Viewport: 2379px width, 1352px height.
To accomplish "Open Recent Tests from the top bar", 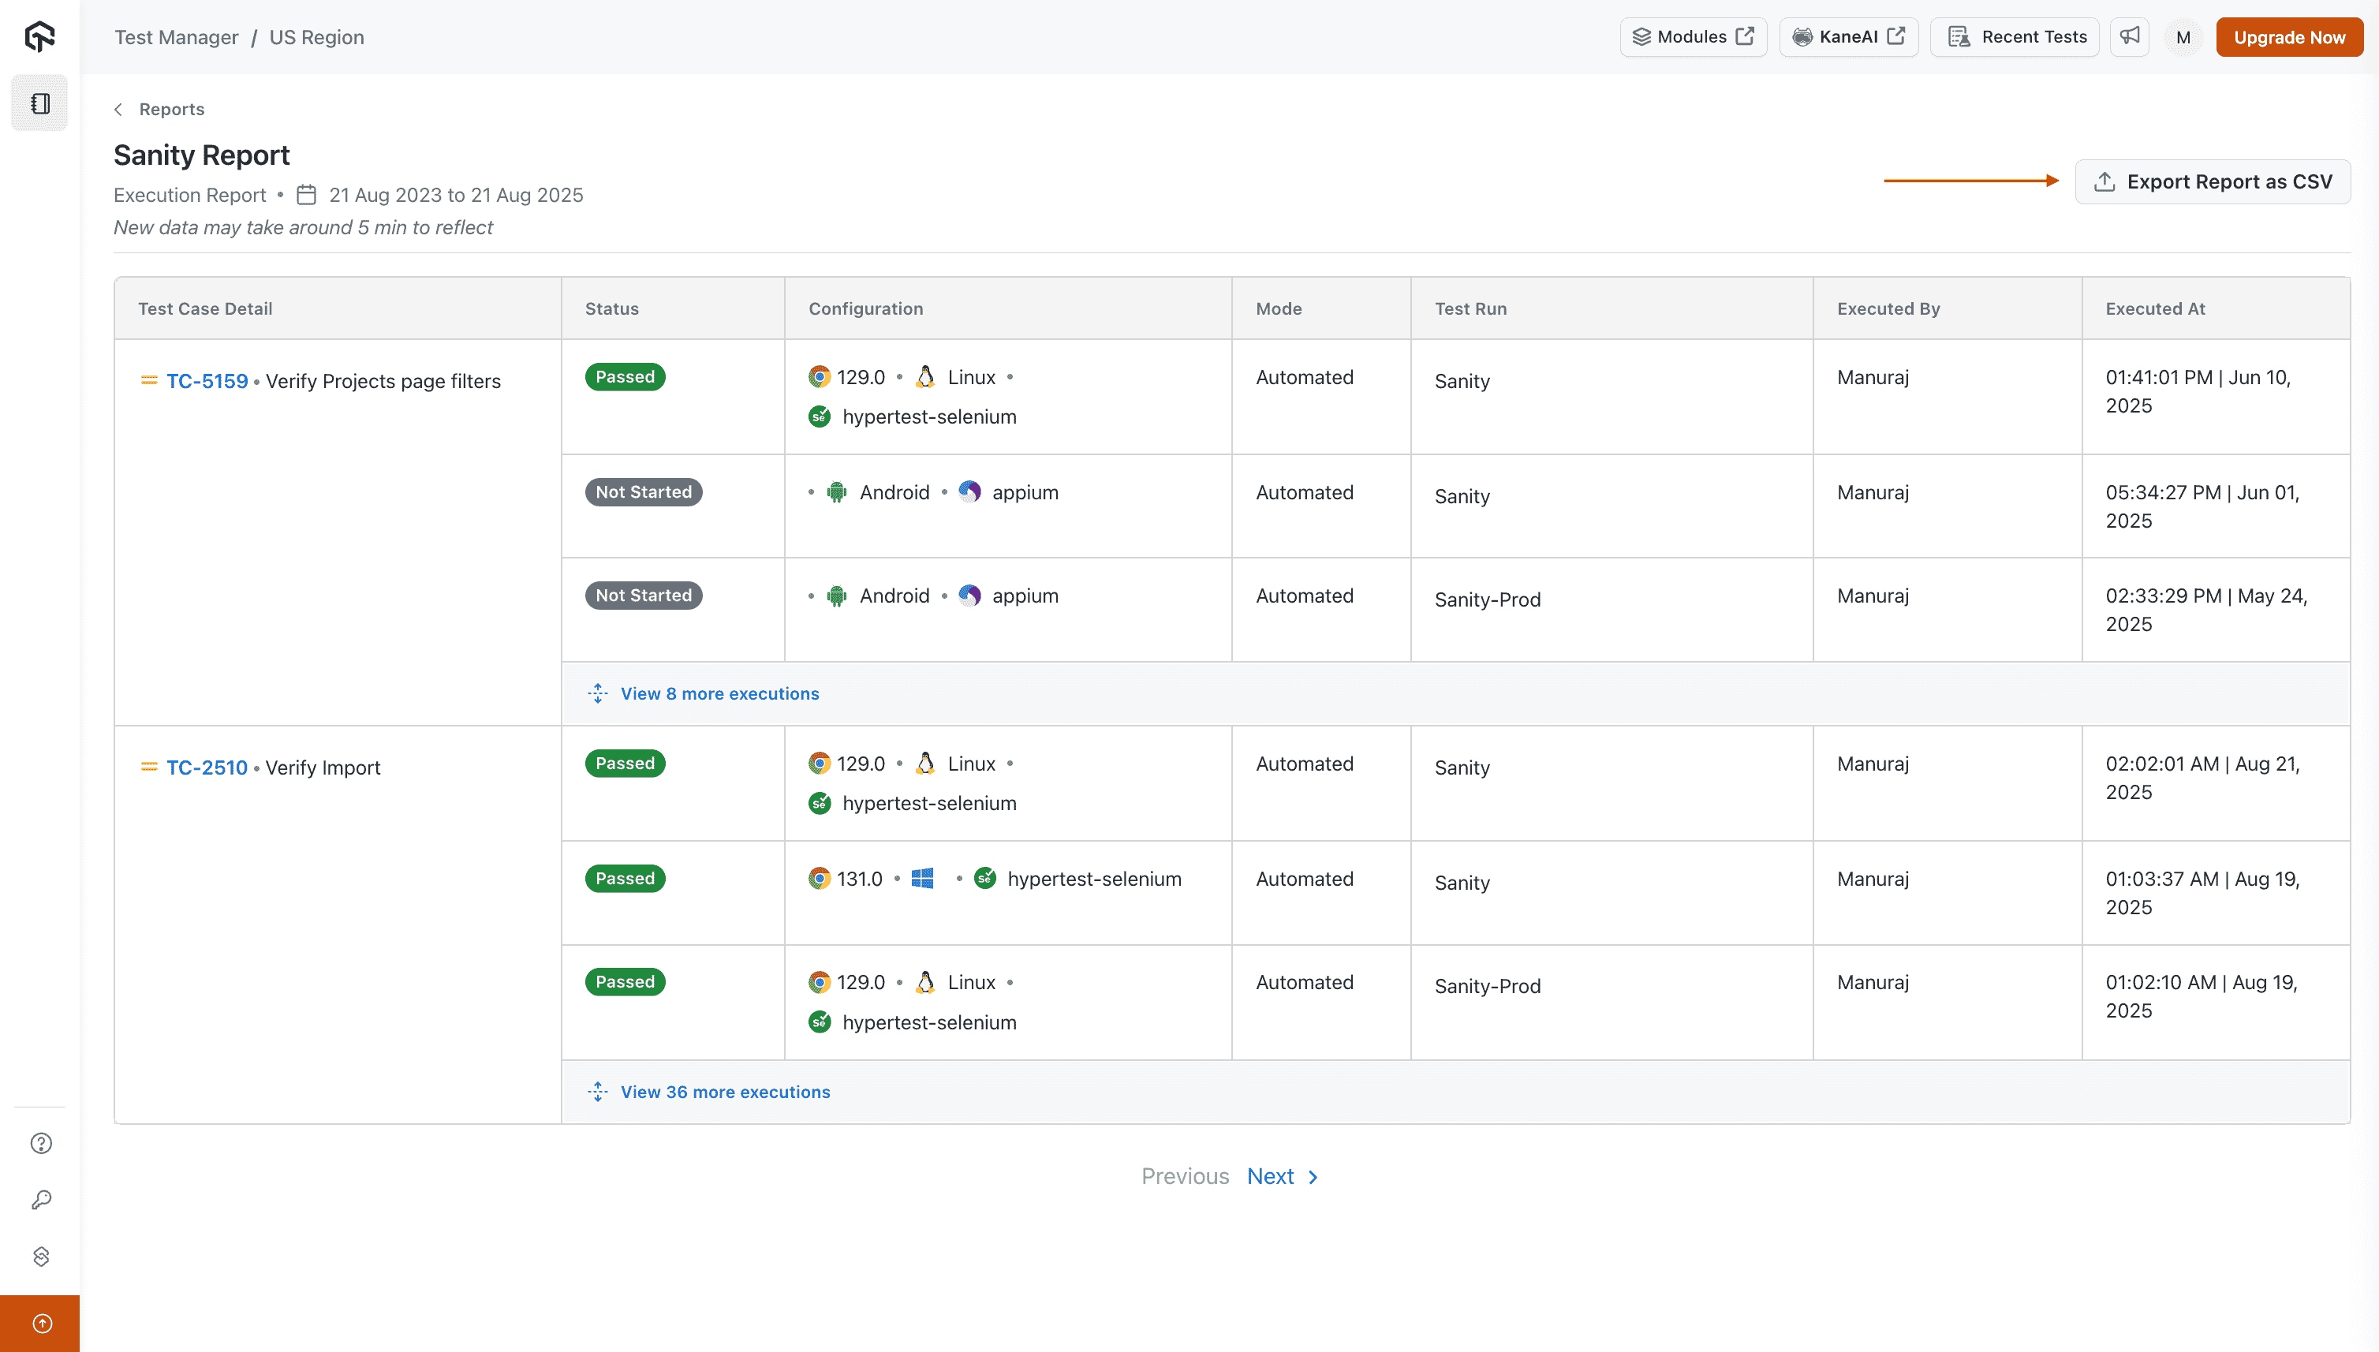I will click(x=2015, y=36).
